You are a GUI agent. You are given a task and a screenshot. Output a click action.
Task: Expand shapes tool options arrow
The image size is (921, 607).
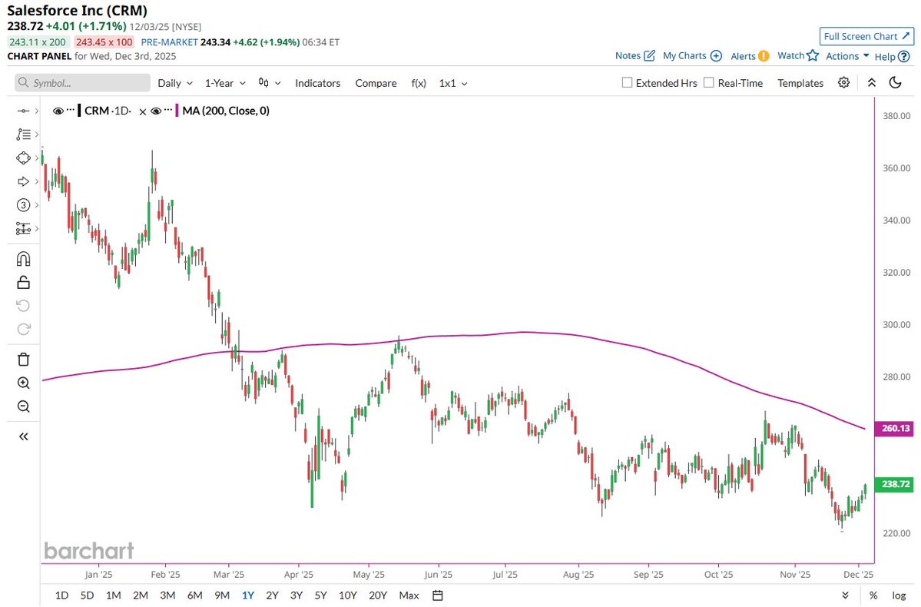click(x=37, y=158)
